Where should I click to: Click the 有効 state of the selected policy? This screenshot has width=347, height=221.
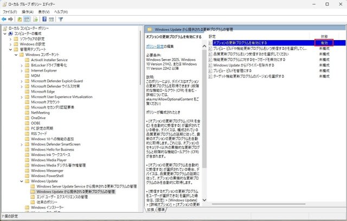tap(324, 43)
